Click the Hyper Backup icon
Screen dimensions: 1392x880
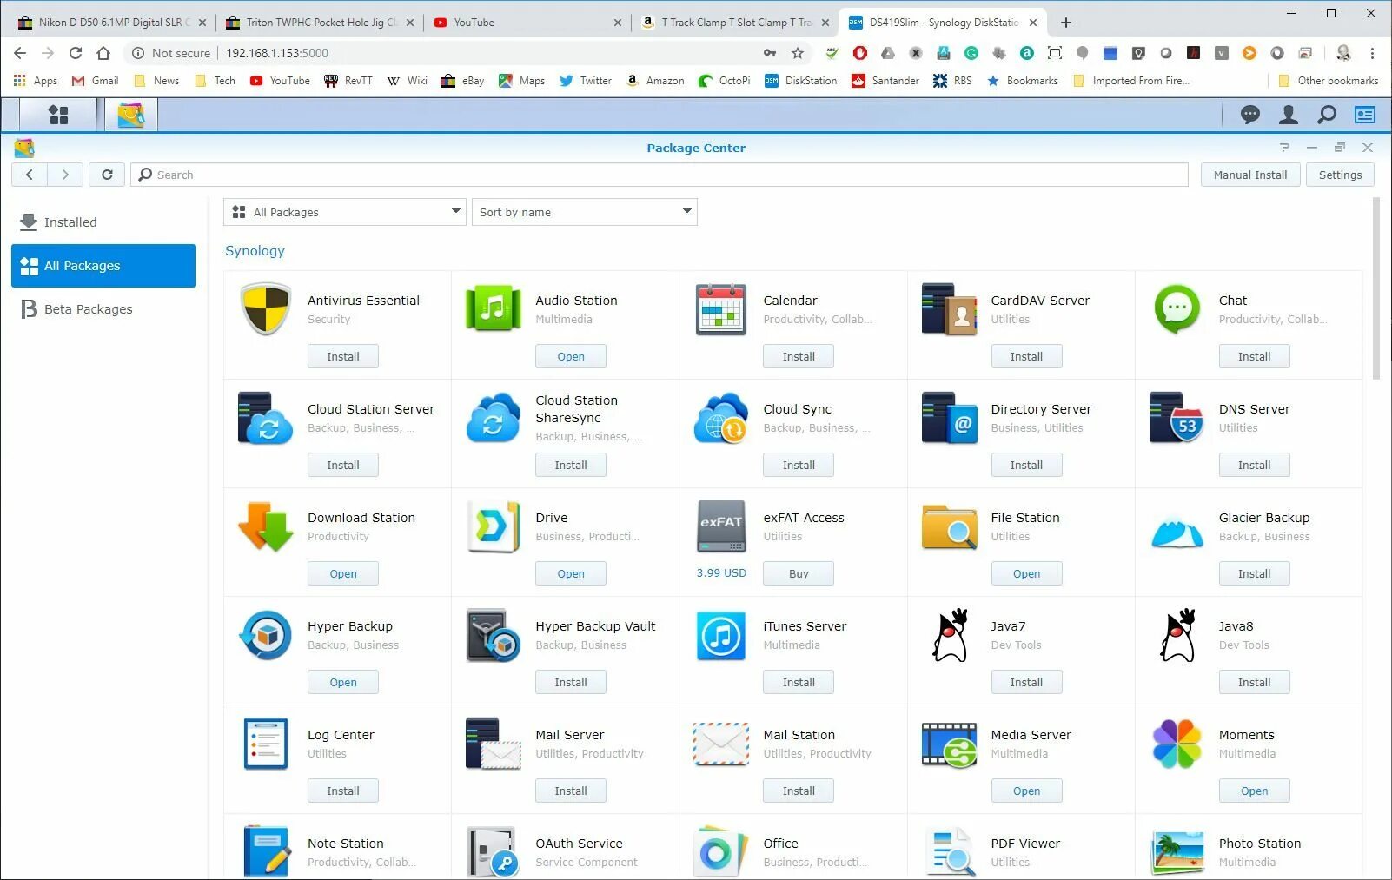[x=266, y=635]
